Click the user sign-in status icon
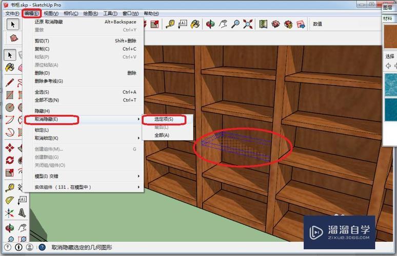The image size is (397, 256). [x=30, y=247]
